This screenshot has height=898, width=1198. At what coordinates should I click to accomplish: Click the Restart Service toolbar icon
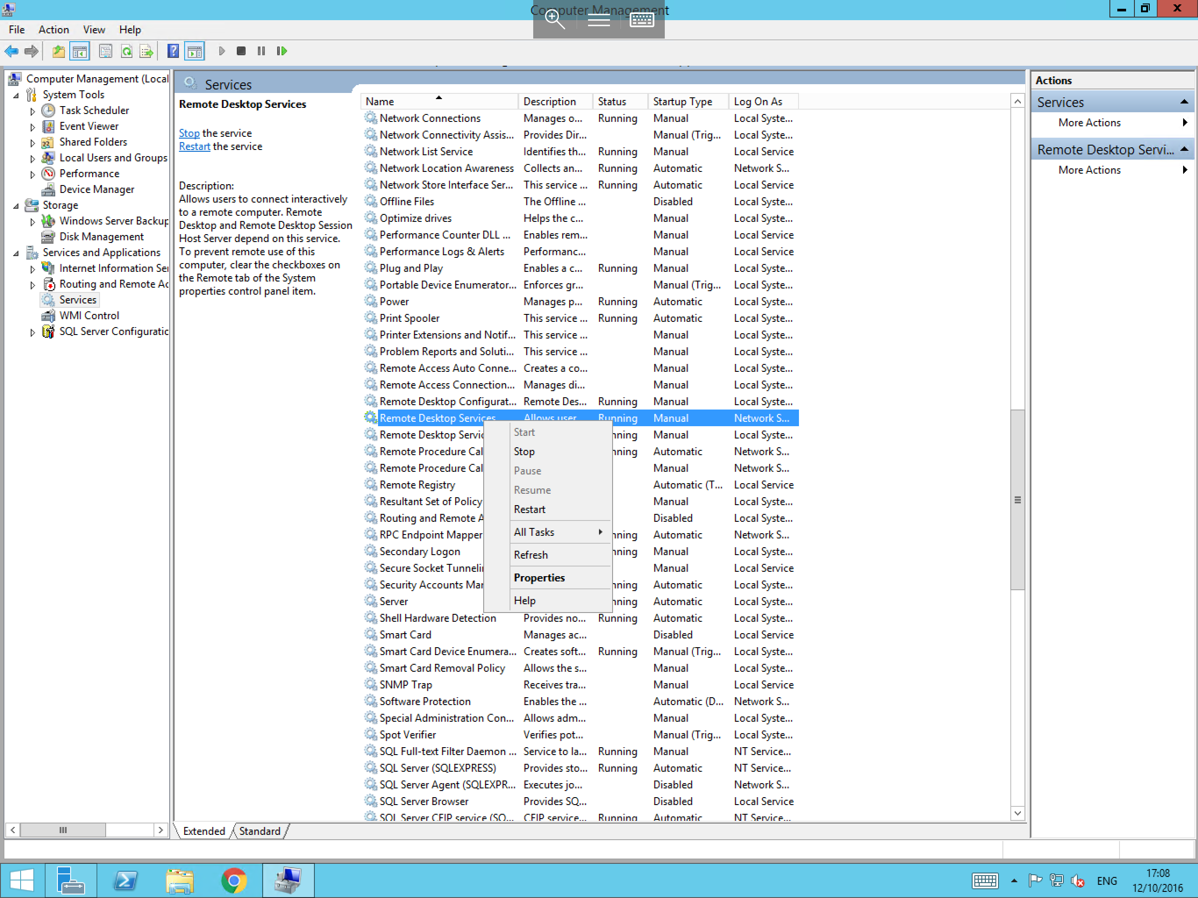coord(282,51)
